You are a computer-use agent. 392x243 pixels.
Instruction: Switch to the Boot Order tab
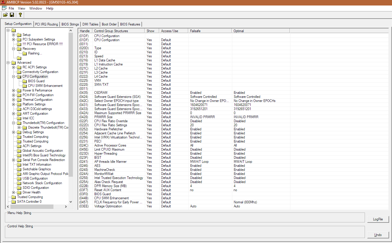tap(109, 24)
